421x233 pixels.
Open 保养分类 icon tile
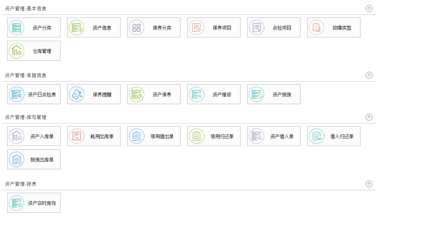click(137, 28)
